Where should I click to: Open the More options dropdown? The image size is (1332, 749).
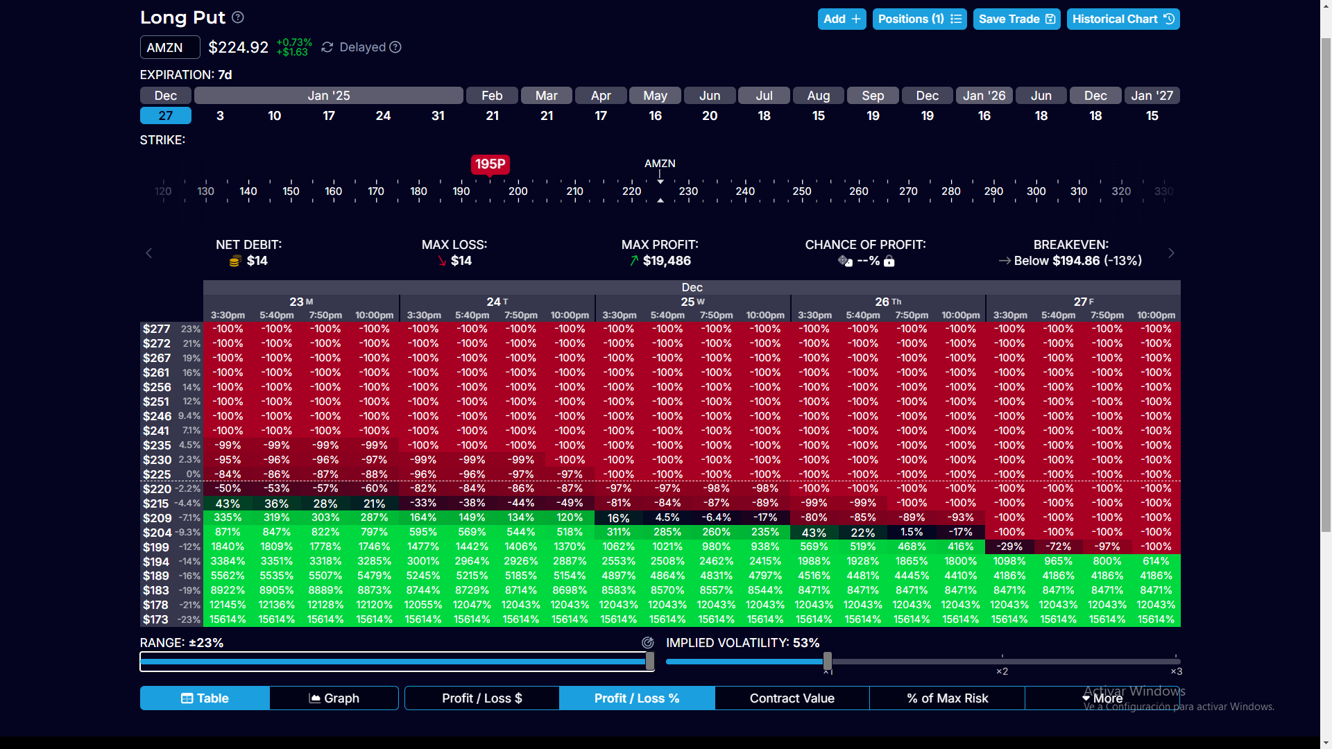pos(1102,698)
